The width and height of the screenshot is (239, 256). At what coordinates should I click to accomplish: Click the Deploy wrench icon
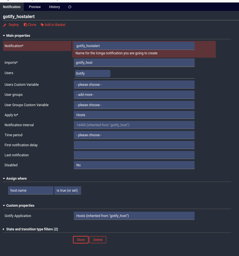(x=4, y=25)
